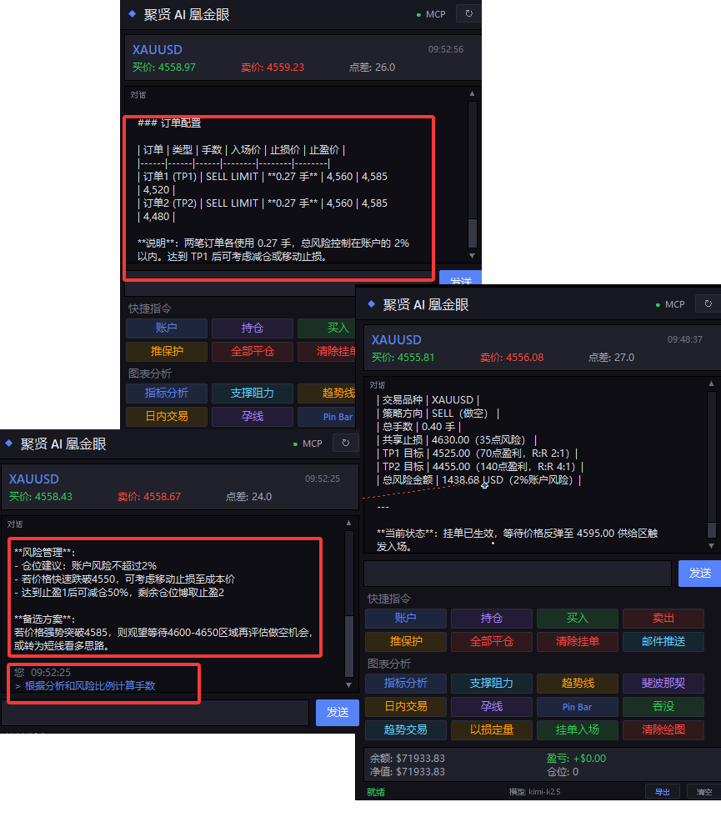Viewport: 721px width, 817px height.
Task: Click 全部平仓 in the 09:52:56 window
Action: tap(253, 351)
